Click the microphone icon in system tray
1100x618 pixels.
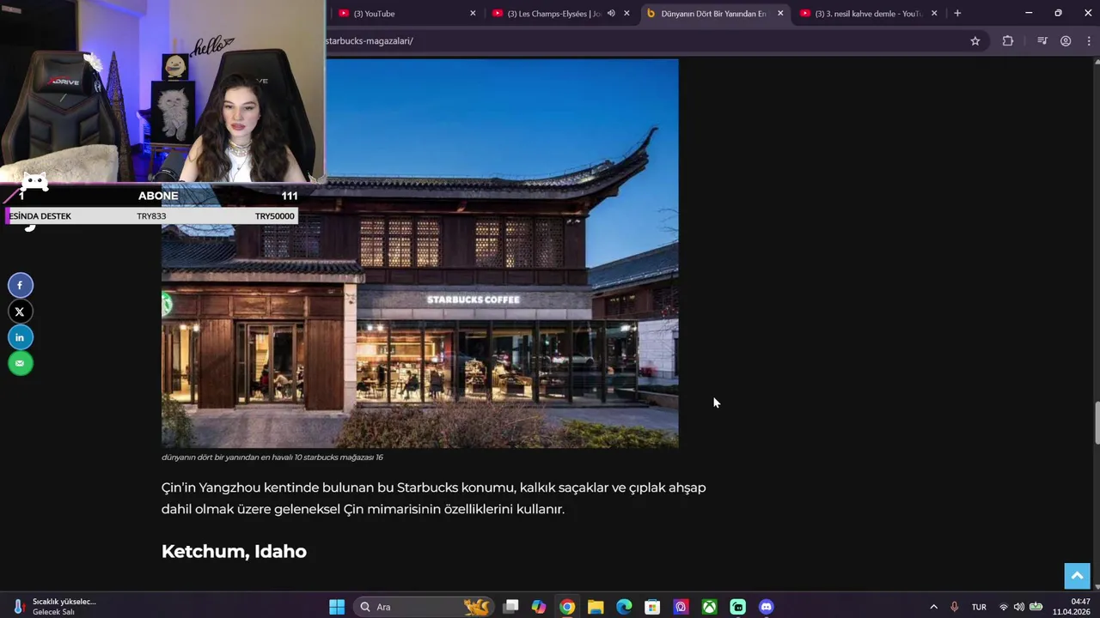click(x=954, y=607)
